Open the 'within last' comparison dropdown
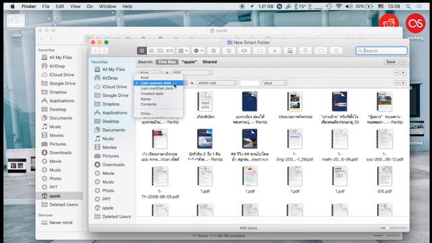 [217, 83]
